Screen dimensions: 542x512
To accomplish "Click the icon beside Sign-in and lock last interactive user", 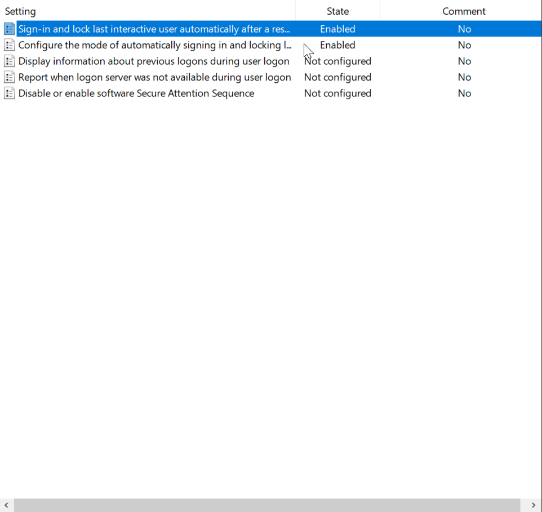I will click(x=9, y=29).
